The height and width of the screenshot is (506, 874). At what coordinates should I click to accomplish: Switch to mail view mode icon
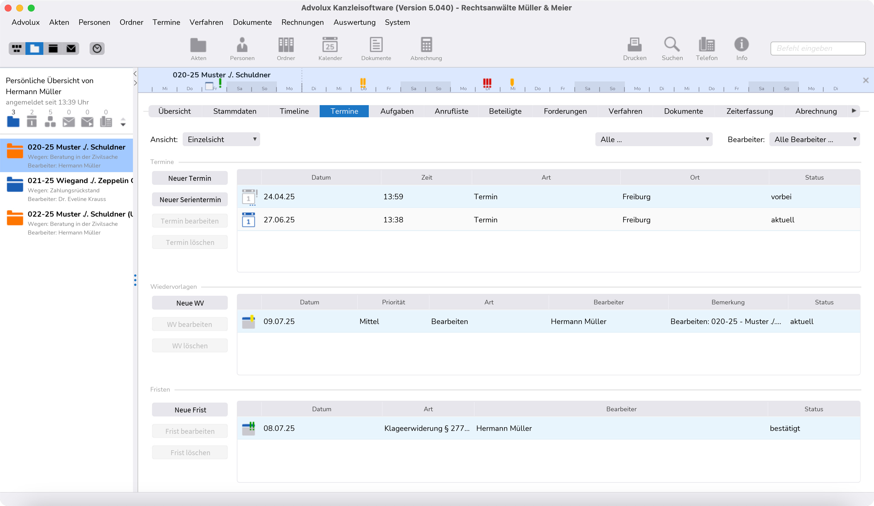(x=71, y=49)
